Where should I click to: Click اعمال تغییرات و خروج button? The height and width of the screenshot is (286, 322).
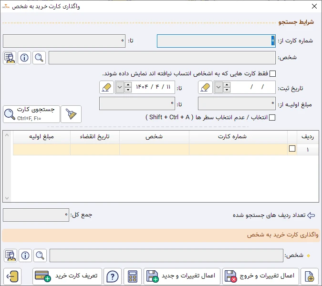(260, 276)
